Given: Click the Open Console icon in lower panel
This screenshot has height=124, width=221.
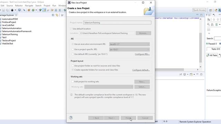Looking at the screenshot, I should pos(191,74).
